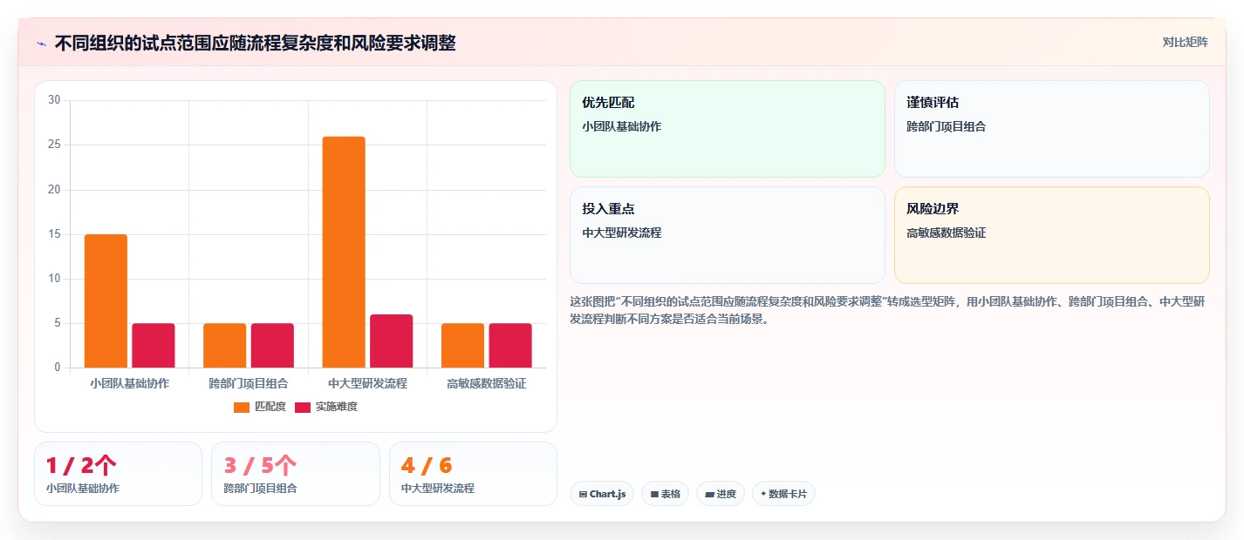Click the y-axis value 25
1244x540 pixels.
point(54,145)
